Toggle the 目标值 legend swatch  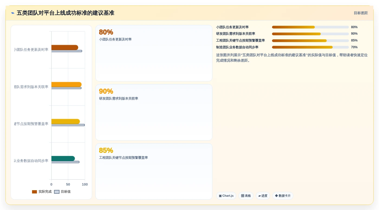[57, 192]
